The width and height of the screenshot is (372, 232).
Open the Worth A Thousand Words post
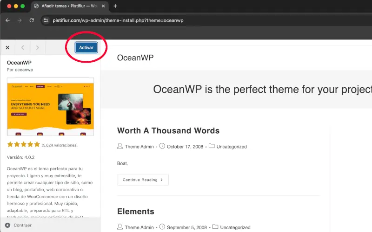pos(168,131)
